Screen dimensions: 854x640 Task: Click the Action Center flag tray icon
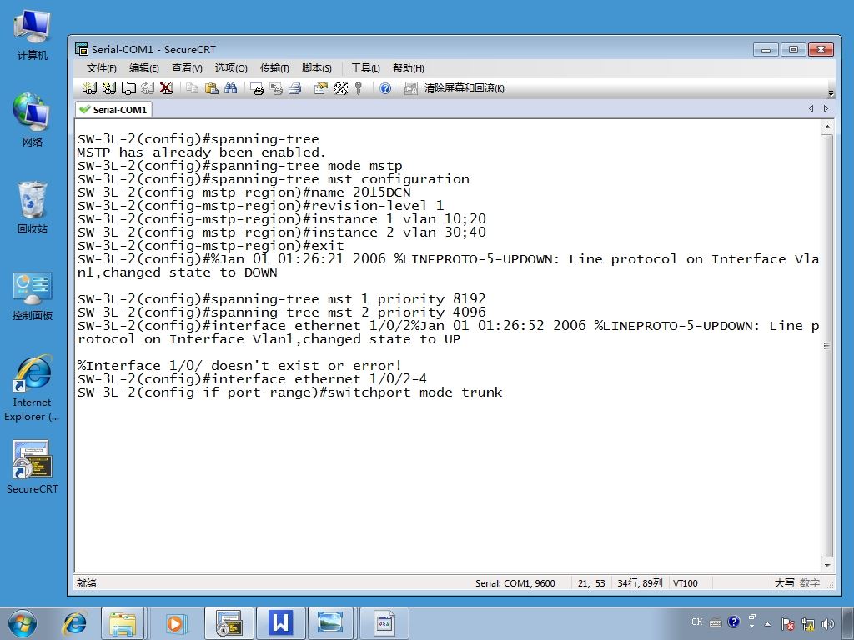(x=787, y=624)
